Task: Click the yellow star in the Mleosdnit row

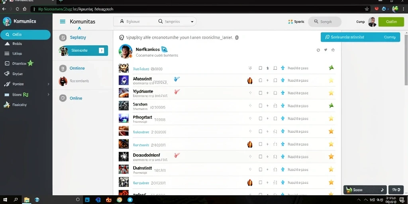Action: pyautogui.click(x=331, y=80)
